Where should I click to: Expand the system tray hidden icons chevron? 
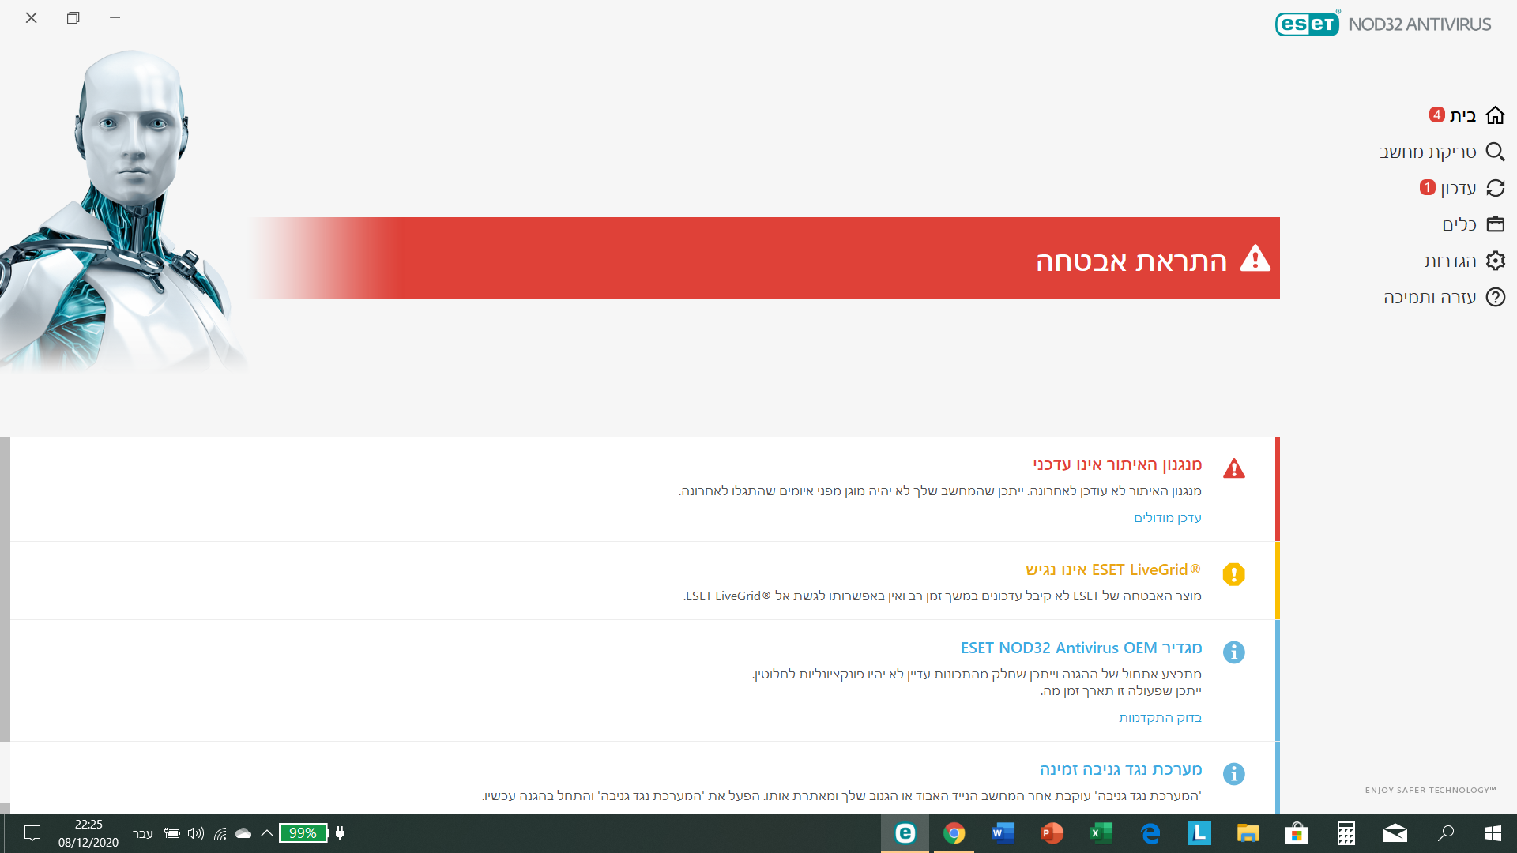tap(267, 833)
